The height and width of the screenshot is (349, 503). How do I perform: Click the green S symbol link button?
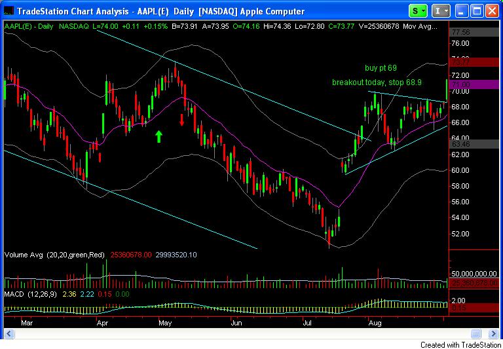point(419,12)
